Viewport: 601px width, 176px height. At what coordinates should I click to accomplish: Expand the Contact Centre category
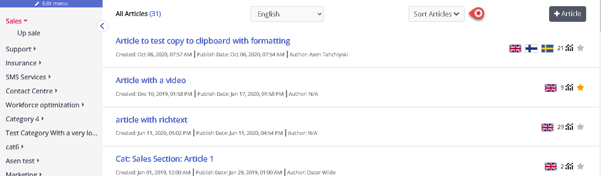point(31,91)
